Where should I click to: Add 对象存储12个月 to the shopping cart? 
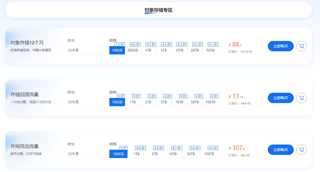(x=302, y=46)
